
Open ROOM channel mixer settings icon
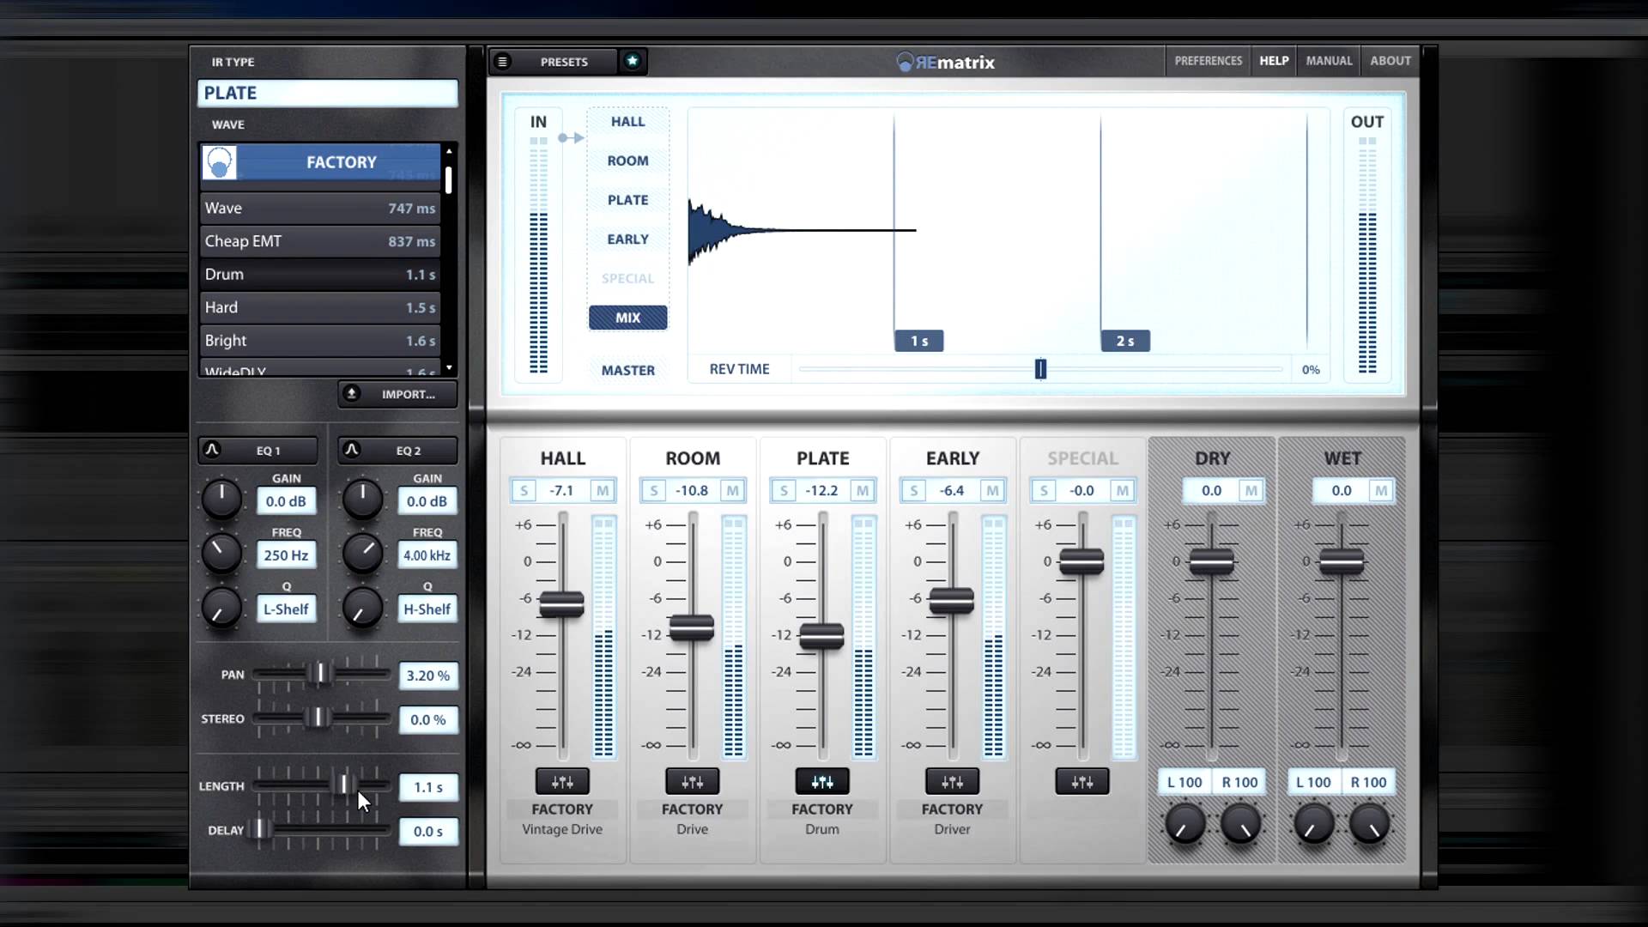(x=693, y=782)
